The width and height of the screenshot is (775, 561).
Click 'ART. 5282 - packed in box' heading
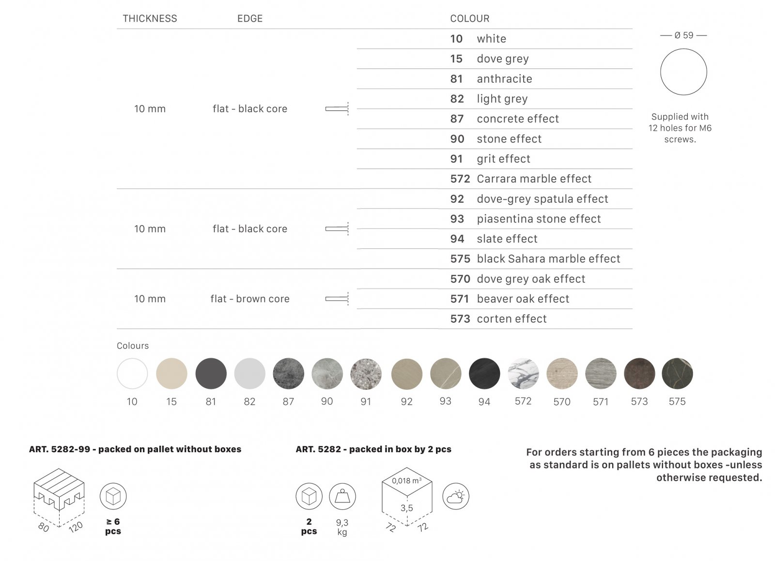click(373, 449)
